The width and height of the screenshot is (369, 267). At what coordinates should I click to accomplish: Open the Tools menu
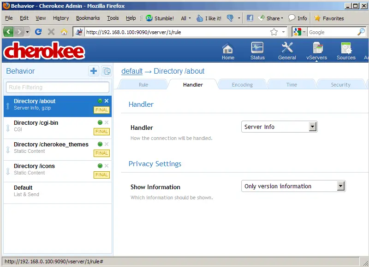point(113,18)
